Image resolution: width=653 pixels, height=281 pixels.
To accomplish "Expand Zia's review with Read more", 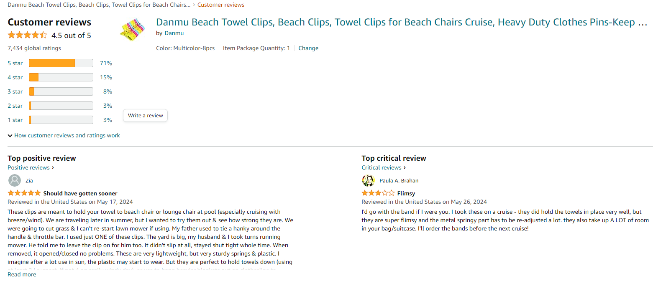I will point(22,274).
